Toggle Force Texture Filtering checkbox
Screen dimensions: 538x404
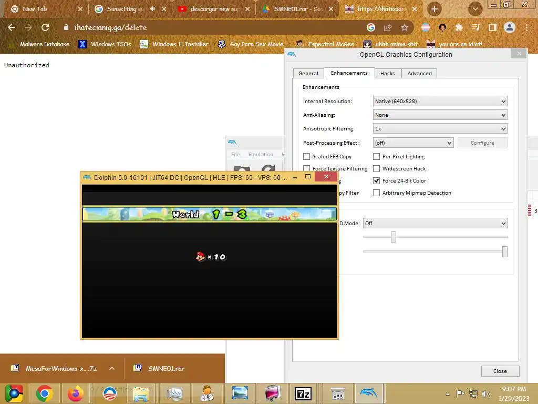tap(306, 168)
